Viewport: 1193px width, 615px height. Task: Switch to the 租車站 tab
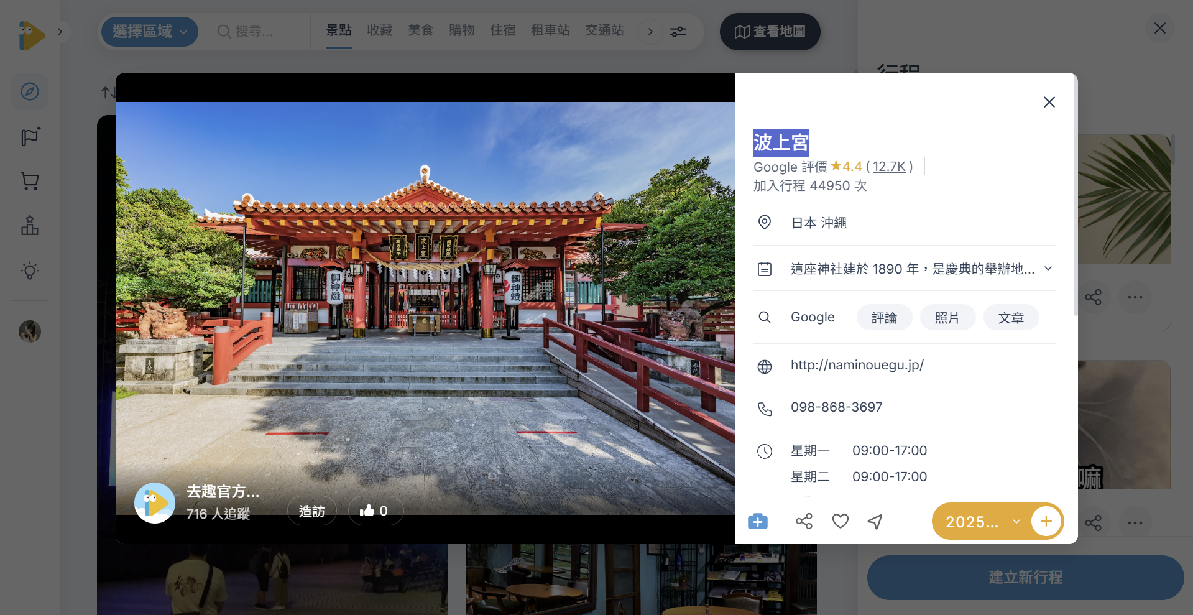pos(550,30)
